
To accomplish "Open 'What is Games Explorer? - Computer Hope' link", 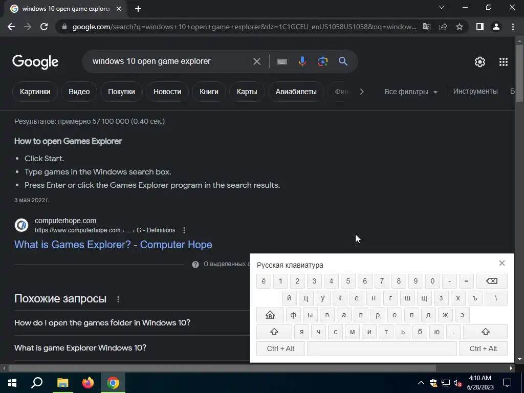I will pyautogui.click(x=113, y=245).
